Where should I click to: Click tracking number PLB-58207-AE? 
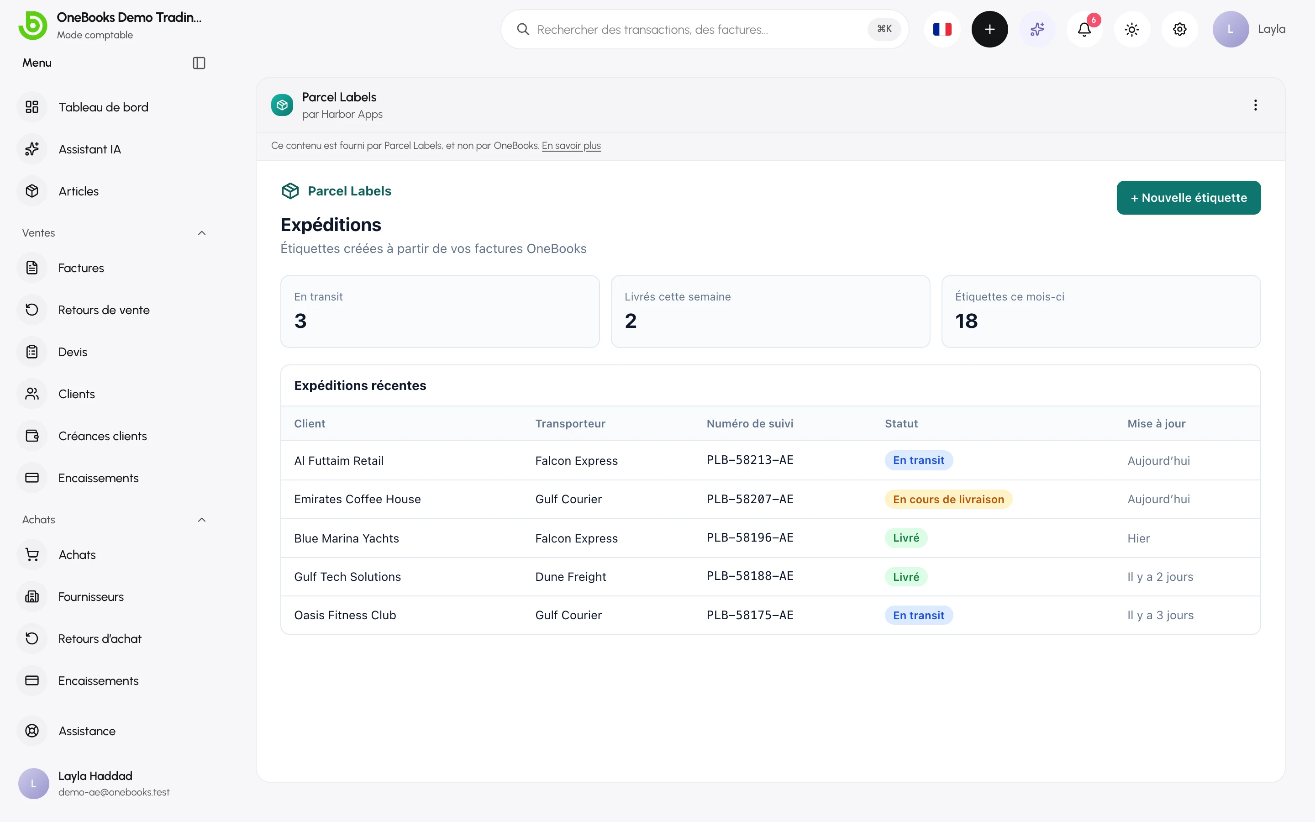[750, 499]
